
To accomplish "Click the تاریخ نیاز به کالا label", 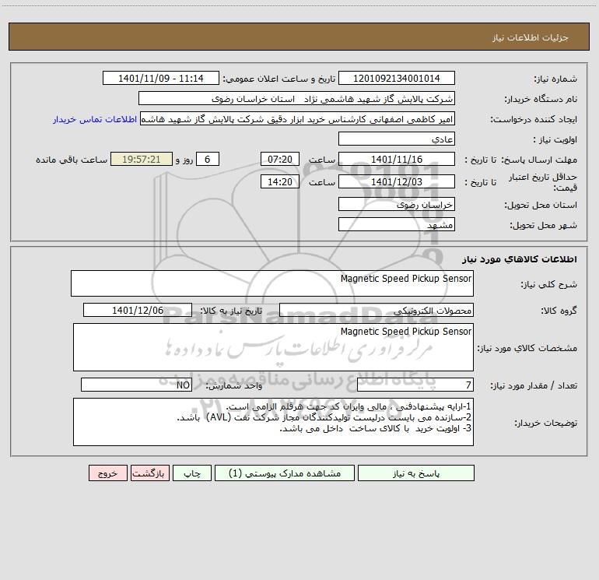I will click(232, 311).
